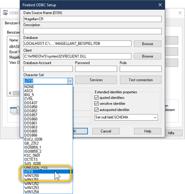Image resolution: width=185 pixels, height=194 pixels.
Task: Choose ASCII in the character set list
Action: pos(48,91)
